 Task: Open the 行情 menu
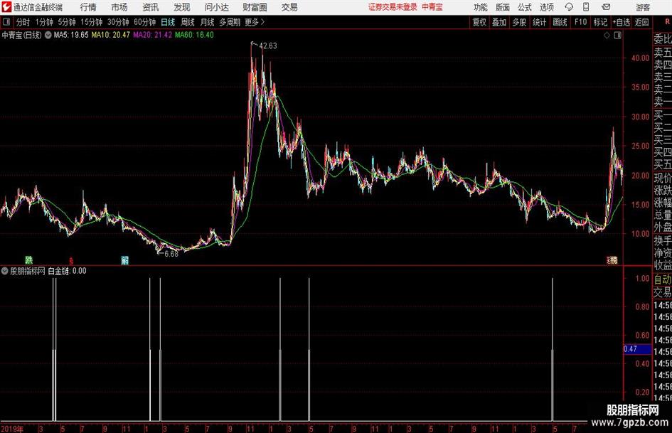(x=88, y=7)
